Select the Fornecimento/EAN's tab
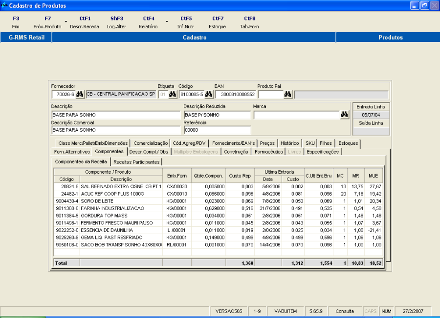 [233, 143]
